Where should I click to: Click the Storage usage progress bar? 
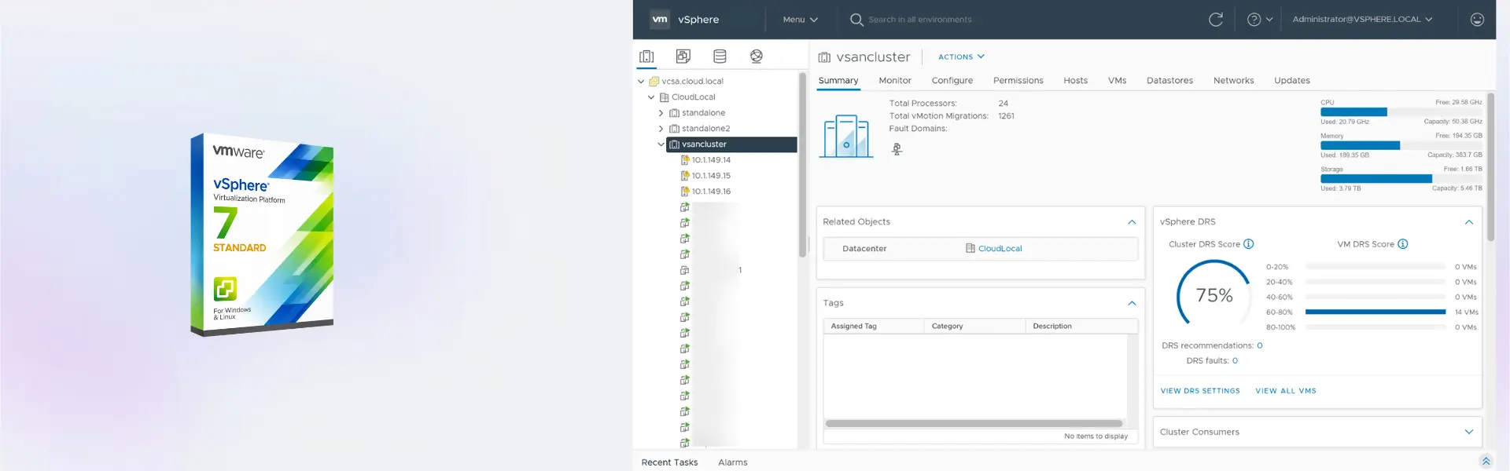pyautogui.click(x=1401, y=179)
